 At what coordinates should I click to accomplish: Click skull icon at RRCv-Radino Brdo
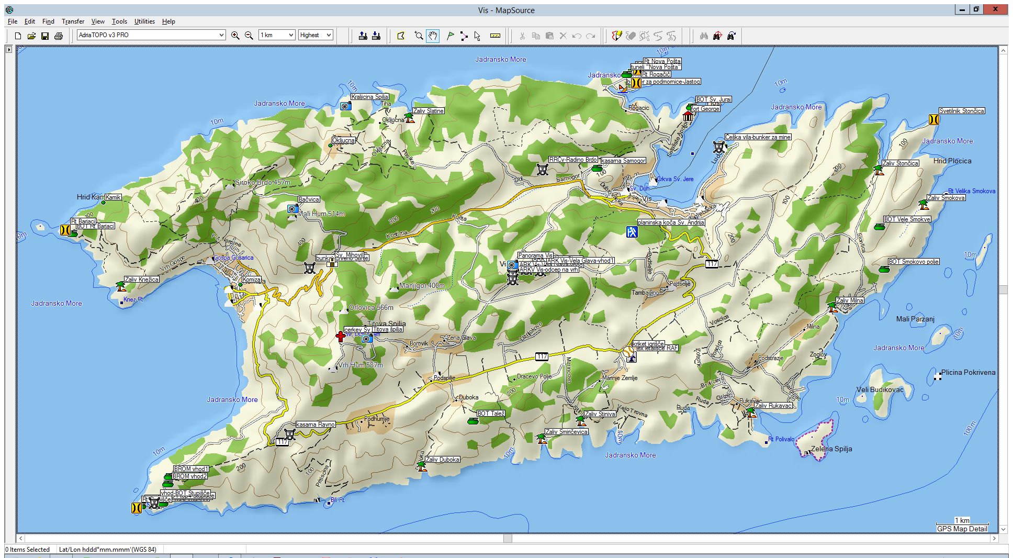click(543, 170)
